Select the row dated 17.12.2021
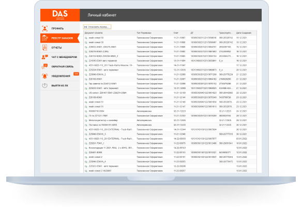 (170, 65)
